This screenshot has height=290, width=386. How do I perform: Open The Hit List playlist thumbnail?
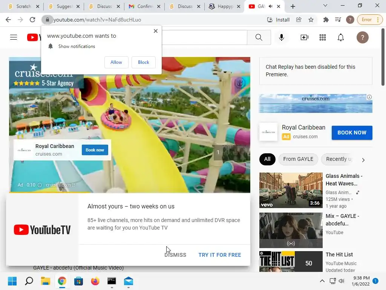point(291,261)
